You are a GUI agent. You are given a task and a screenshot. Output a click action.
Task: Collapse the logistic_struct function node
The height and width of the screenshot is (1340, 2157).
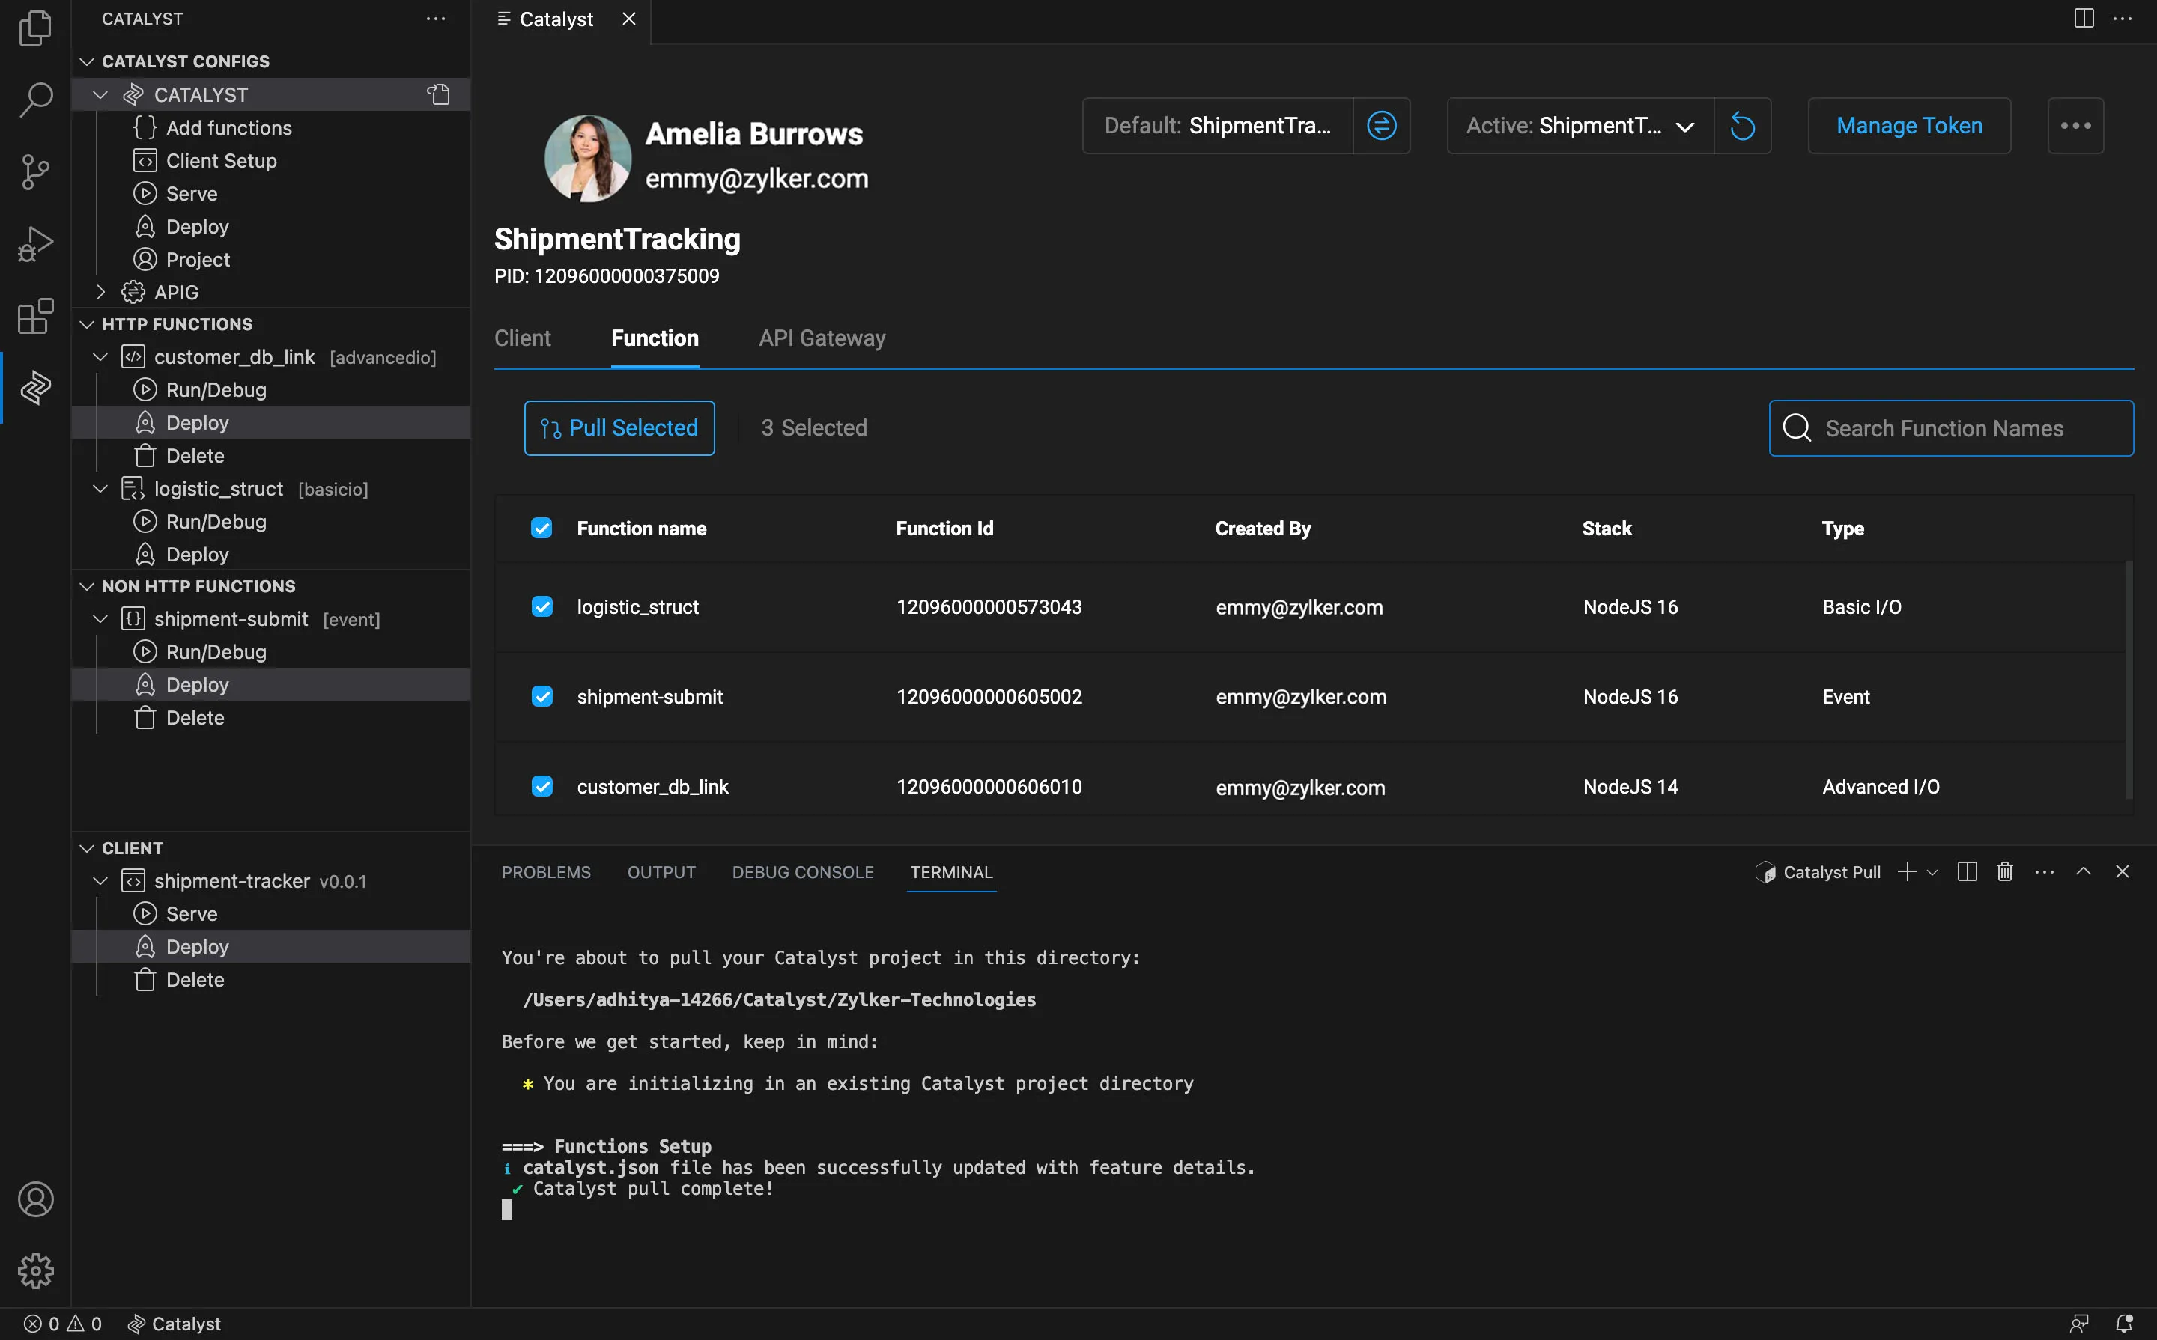pyautogui.click(x=100, y=488)
